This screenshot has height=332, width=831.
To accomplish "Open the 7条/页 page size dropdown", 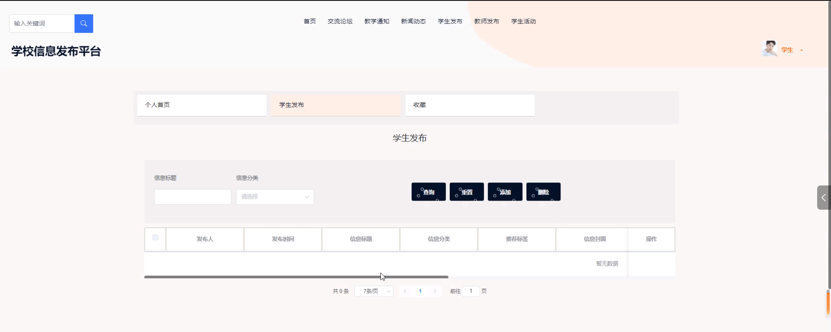I will tap(374, 291).
